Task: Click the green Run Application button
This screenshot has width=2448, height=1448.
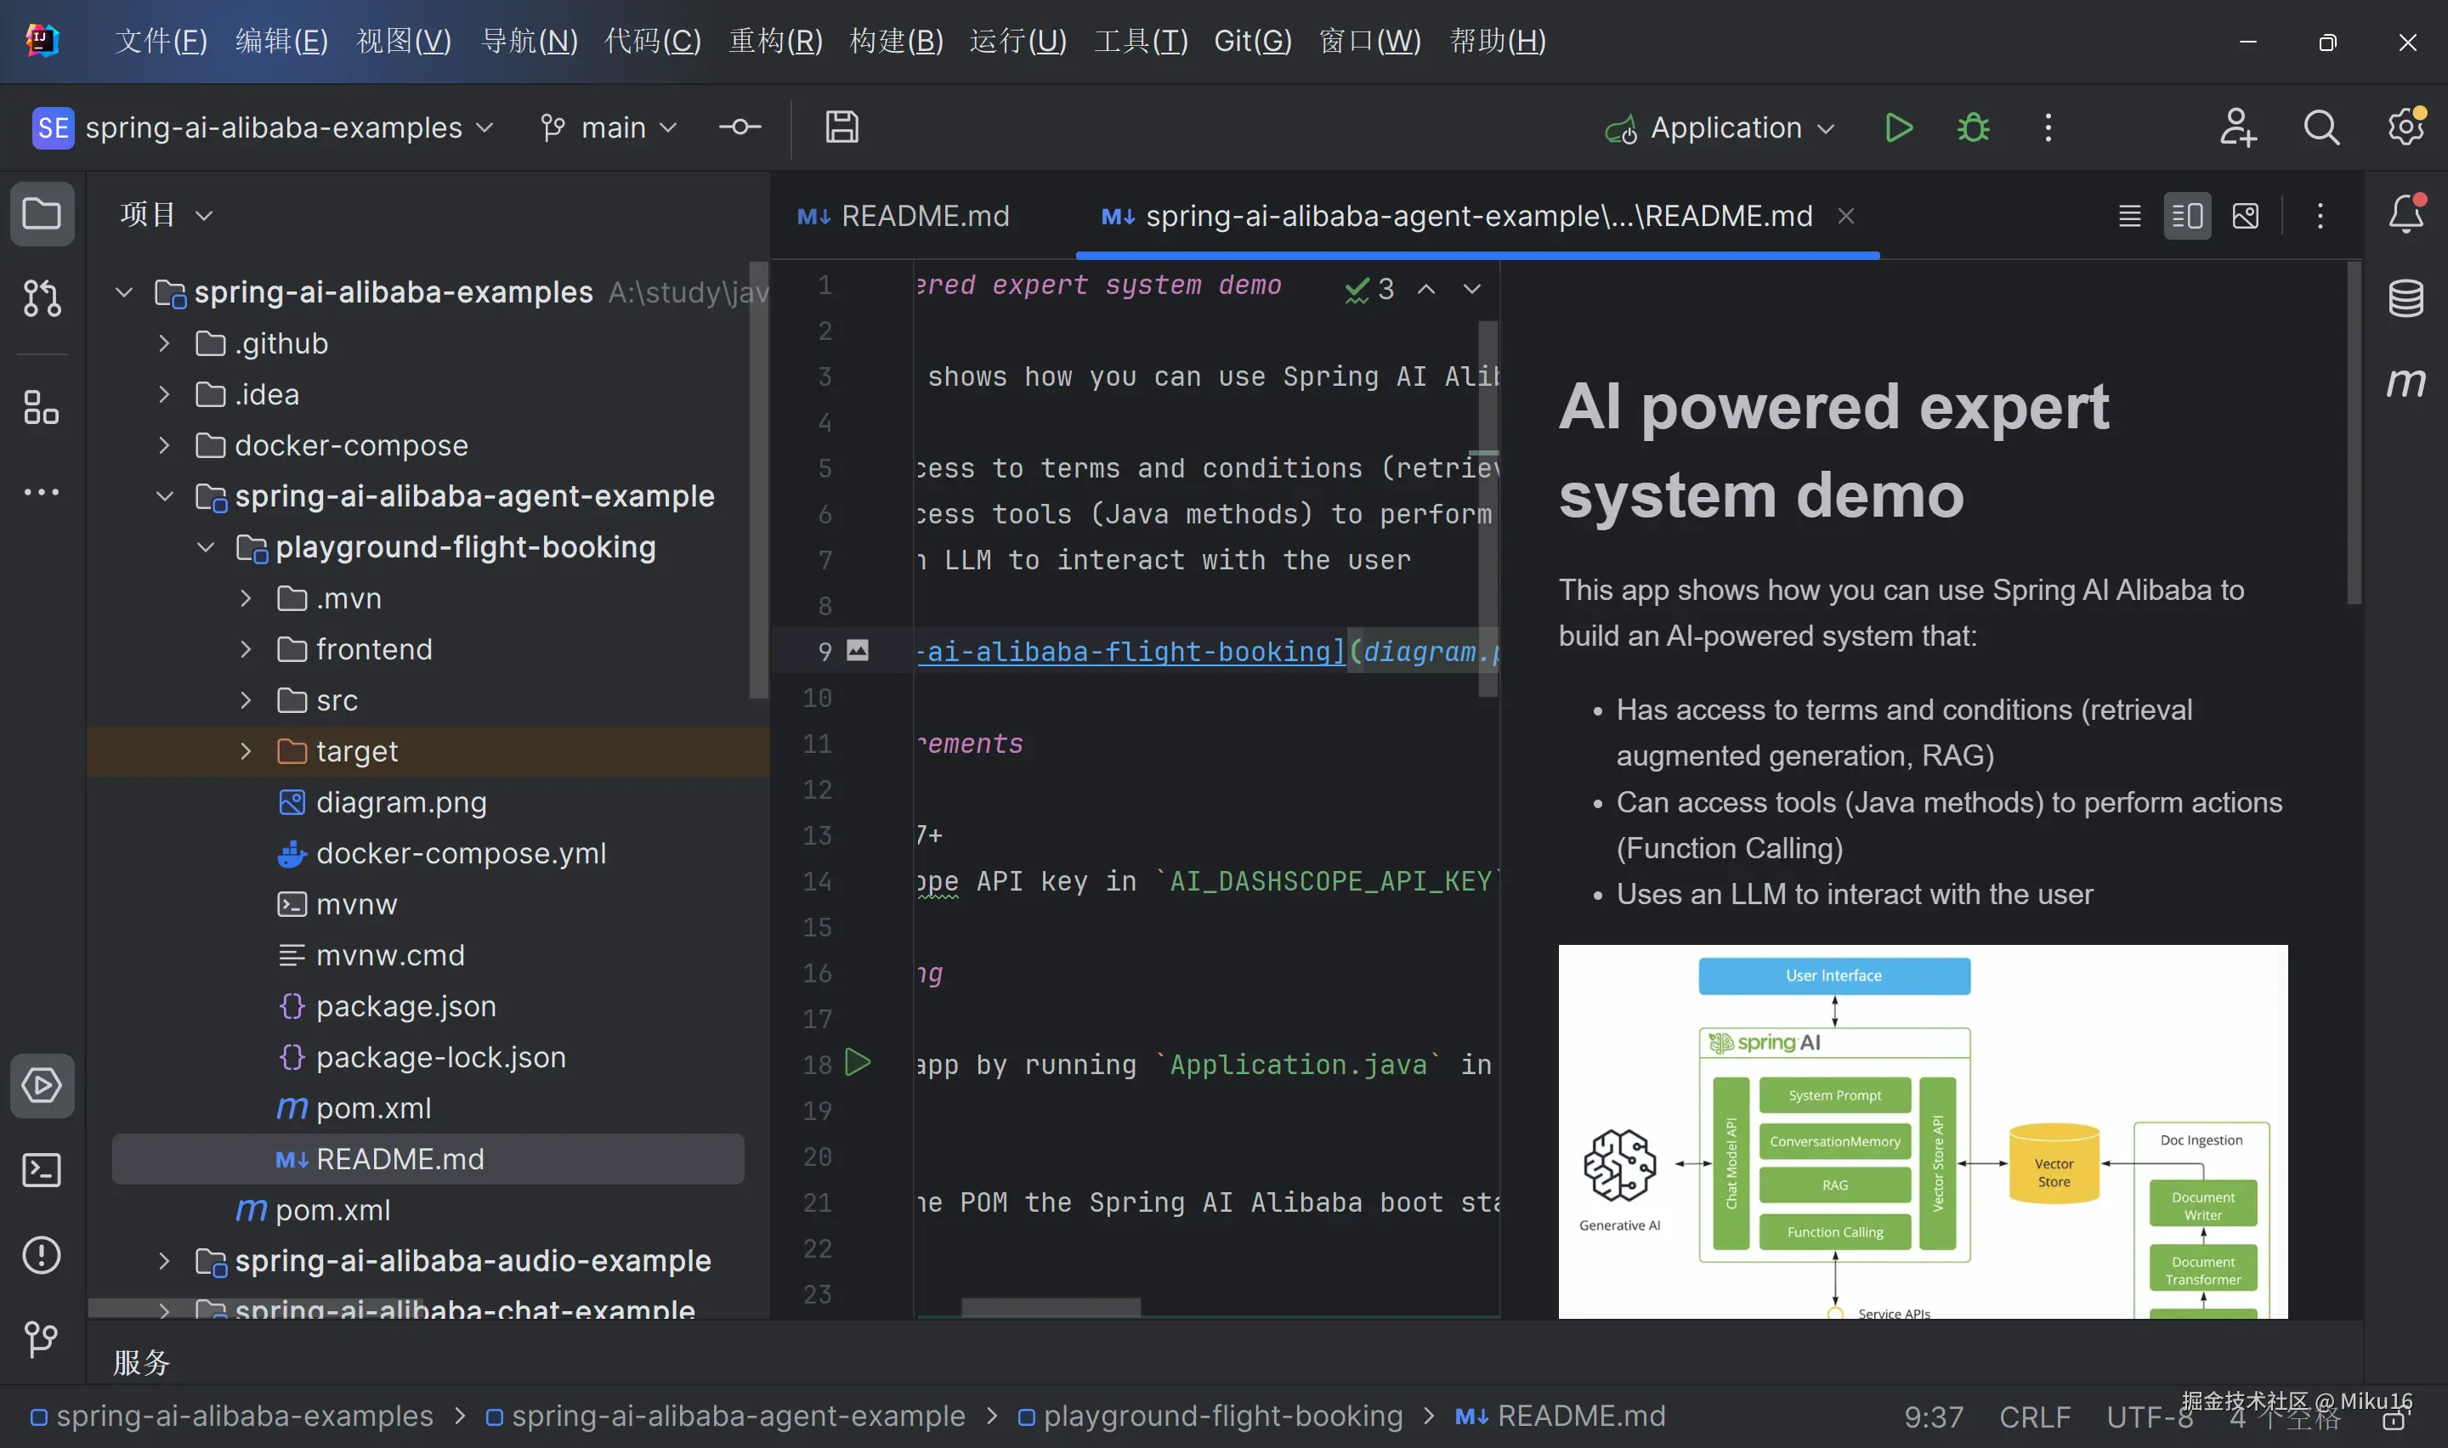Action: coord(1898,127)
